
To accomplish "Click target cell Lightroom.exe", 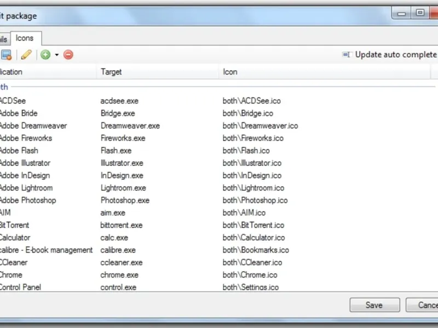I will 123,188.
